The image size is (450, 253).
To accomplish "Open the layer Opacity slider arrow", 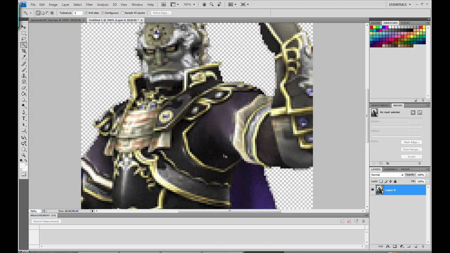I will click(x=427, y=175).
